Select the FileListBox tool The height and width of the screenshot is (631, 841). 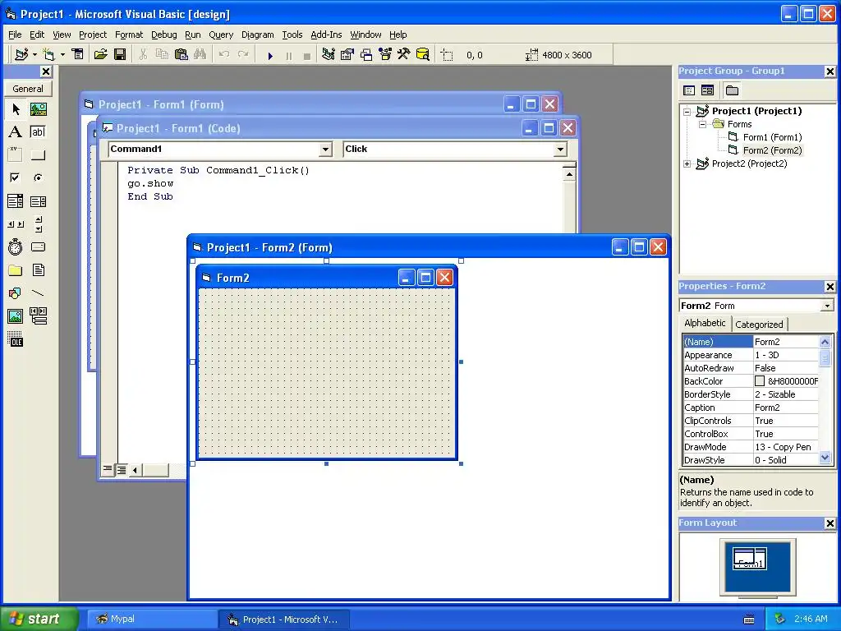38,269
